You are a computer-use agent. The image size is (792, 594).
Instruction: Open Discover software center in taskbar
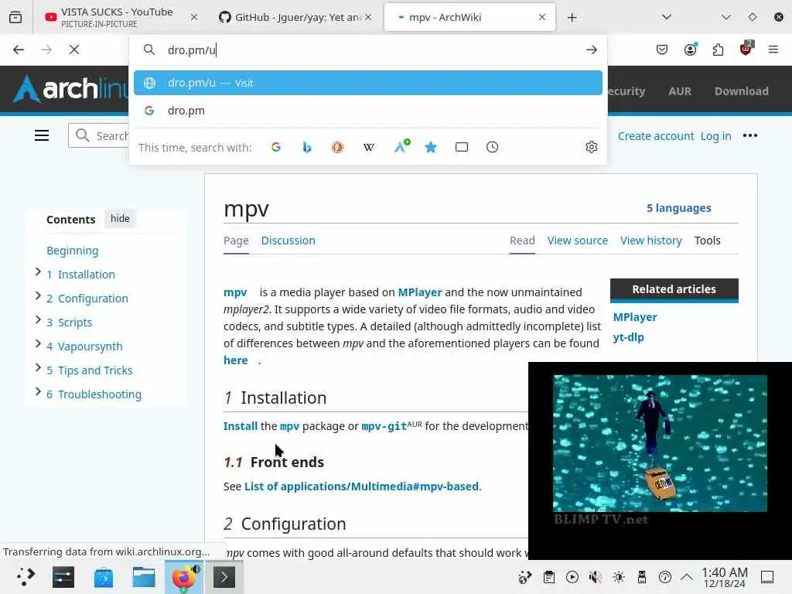104,577
